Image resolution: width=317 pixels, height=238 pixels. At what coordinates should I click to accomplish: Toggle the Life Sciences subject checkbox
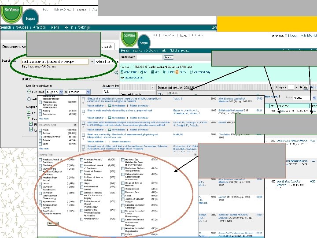[29, 112]
